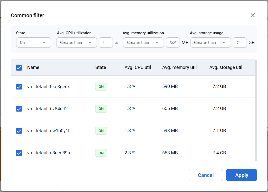Viewport: 268px width, 192px height.
Task: Click the storage GB value field
Action: click(240, 43)
